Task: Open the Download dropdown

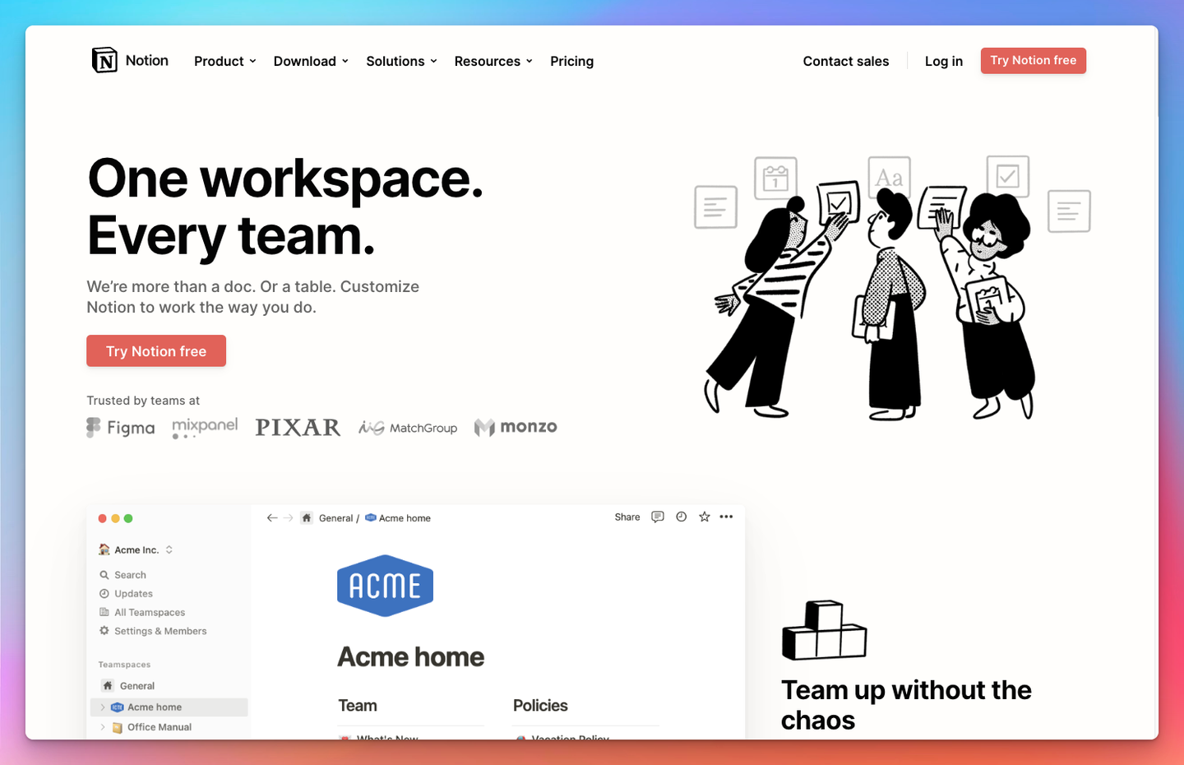Action: tap(311, 62)
